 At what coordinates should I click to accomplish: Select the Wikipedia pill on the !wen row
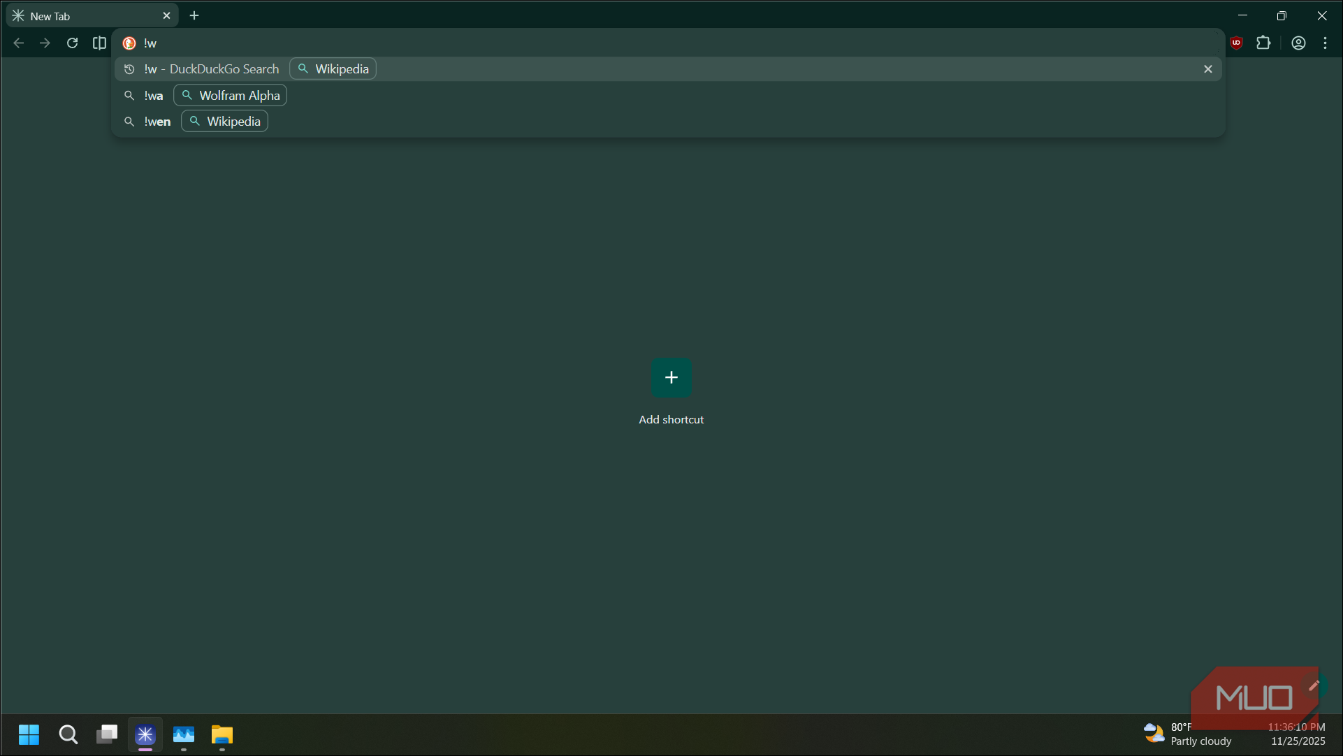pyautogui.click(x=224, y=121)
